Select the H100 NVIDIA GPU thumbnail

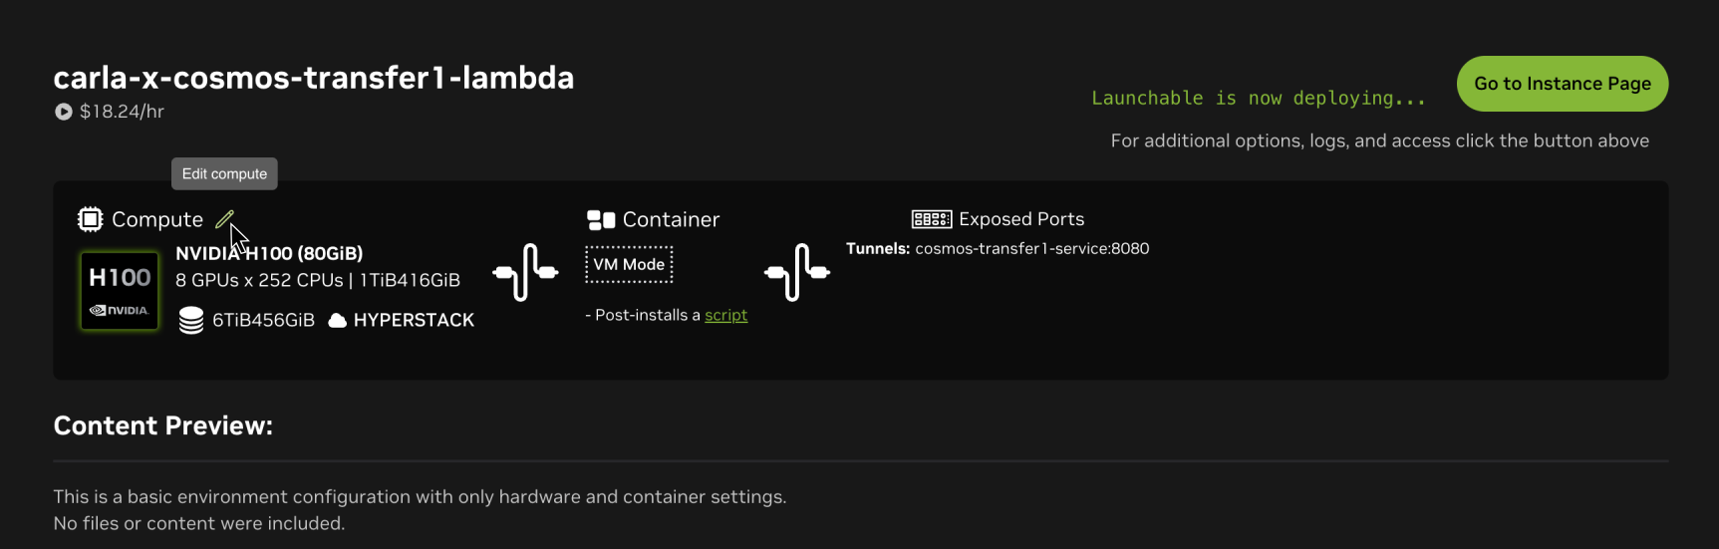120,290
